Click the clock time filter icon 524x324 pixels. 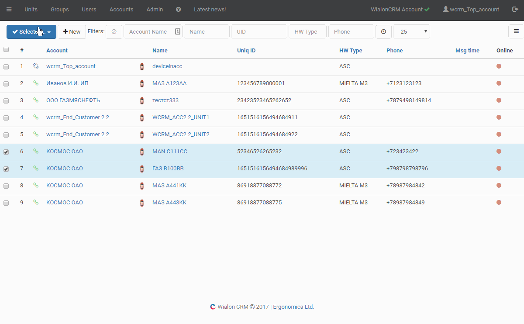(x=383, y=31)
